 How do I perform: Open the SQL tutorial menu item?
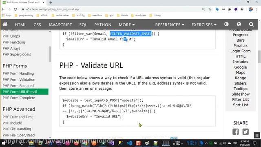coord(83,24)
